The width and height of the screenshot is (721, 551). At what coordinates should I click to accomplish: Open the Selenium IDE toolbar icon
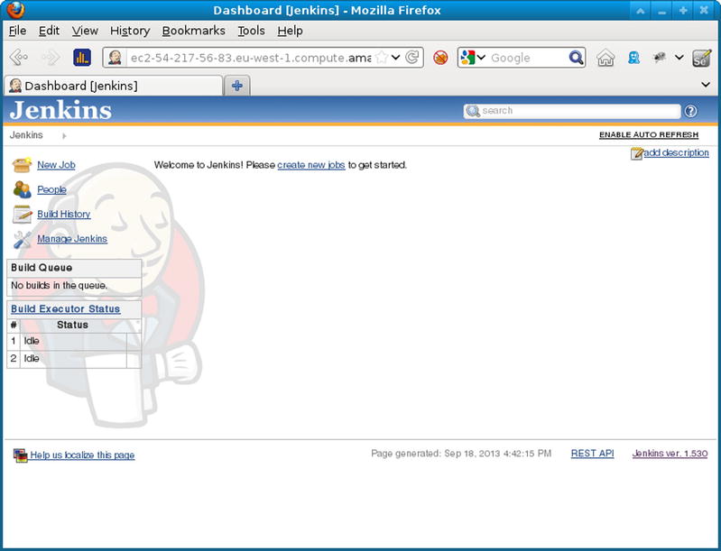(702, 58)
